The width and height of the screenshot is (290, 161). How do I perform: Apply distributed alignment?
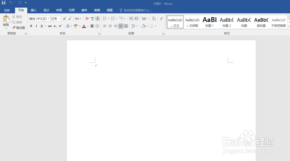tap(126, 26)
